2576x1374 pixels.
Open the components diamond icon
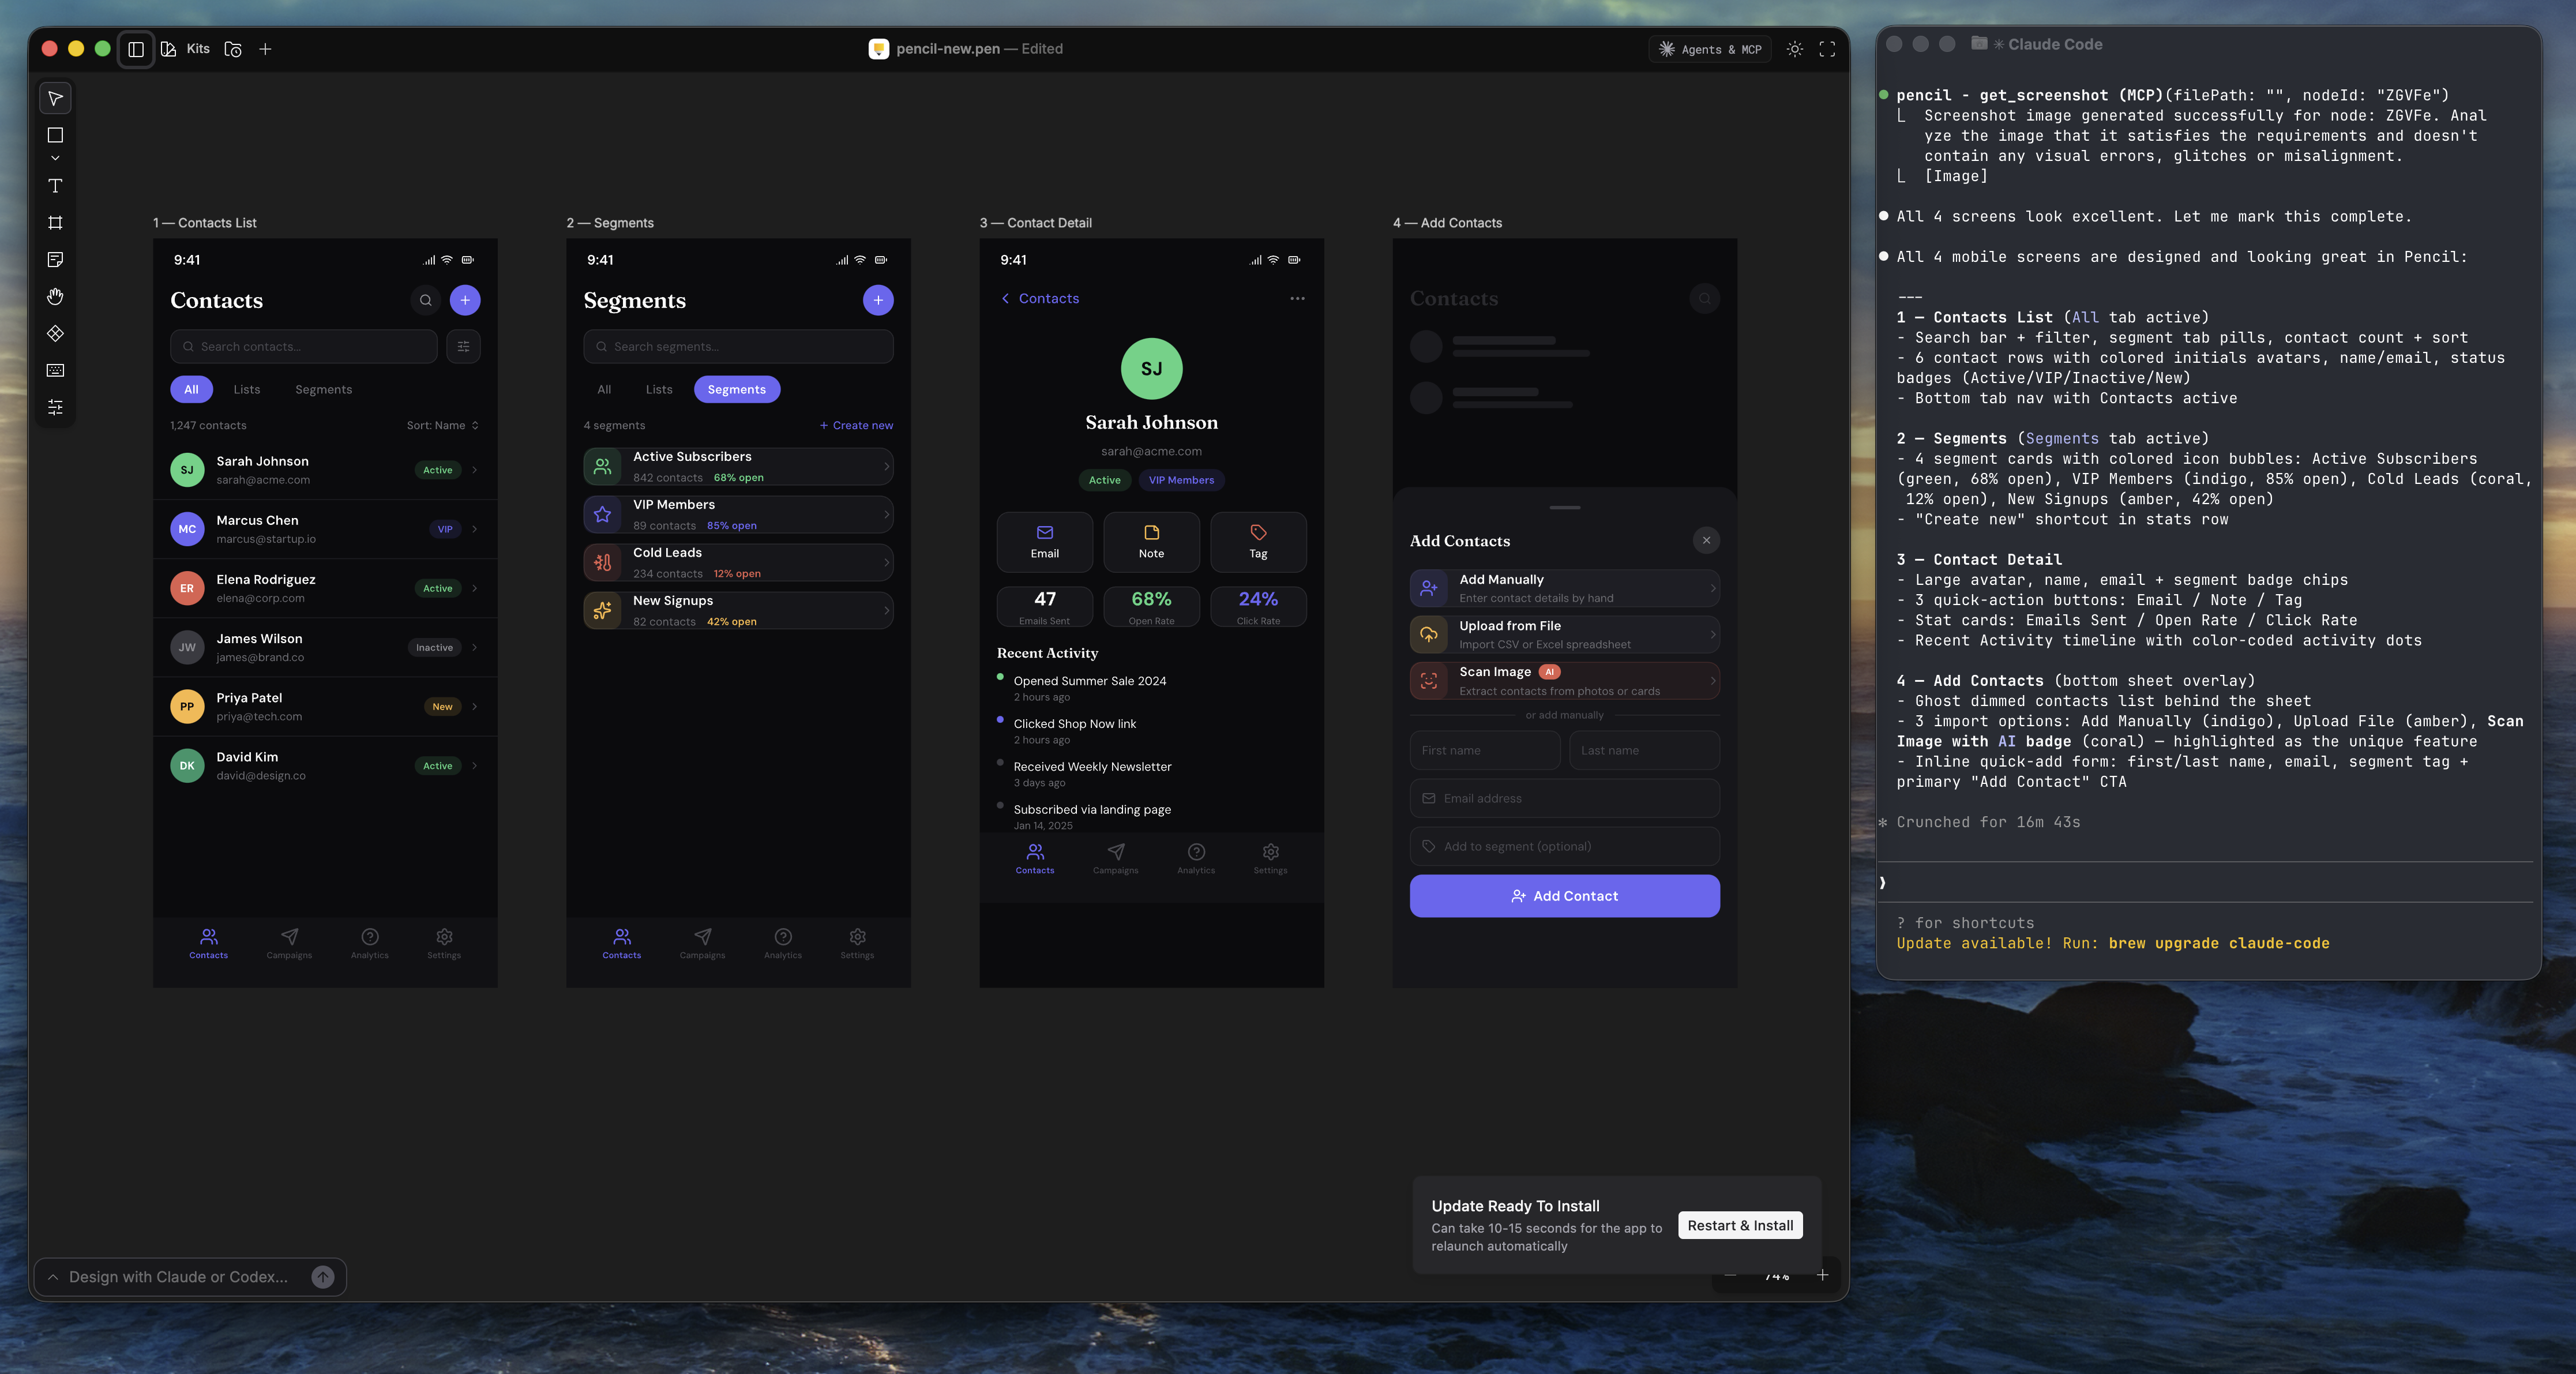(x=55, y=333)
